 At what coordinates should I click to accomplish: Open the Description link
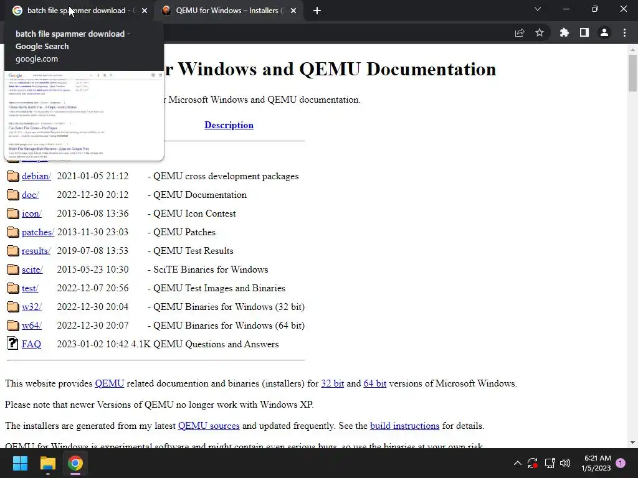point(229,125)
